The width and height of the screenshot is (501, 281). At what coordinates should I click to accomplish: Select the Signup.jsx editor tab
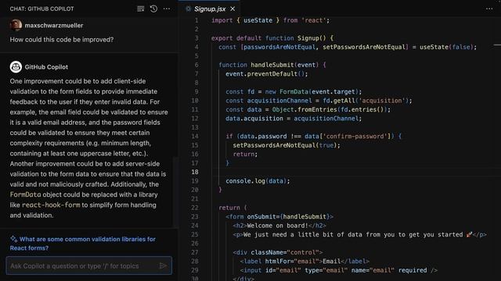point(210,9)
